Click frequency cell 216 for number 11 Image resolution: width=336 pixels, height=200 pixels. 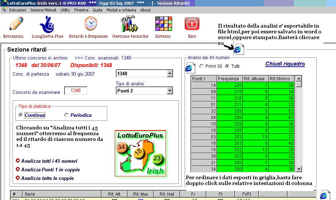tap(229, 98)
